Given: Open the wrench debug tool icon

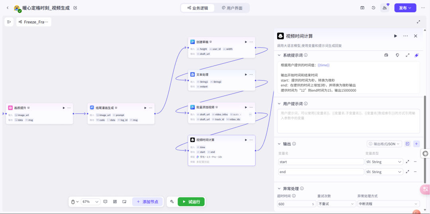Looking at the screenshot, I should 172,202.
